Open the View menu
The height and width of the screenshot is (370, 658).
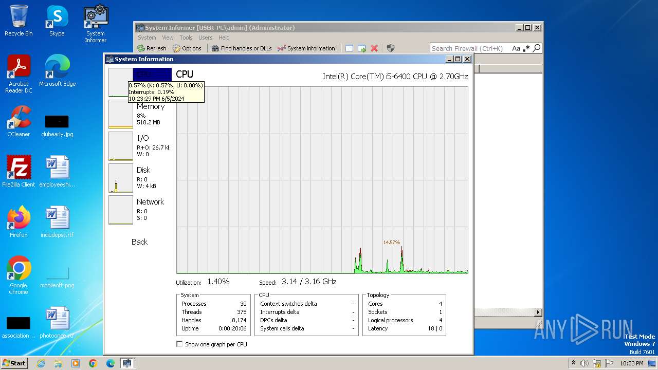point(168,38)
